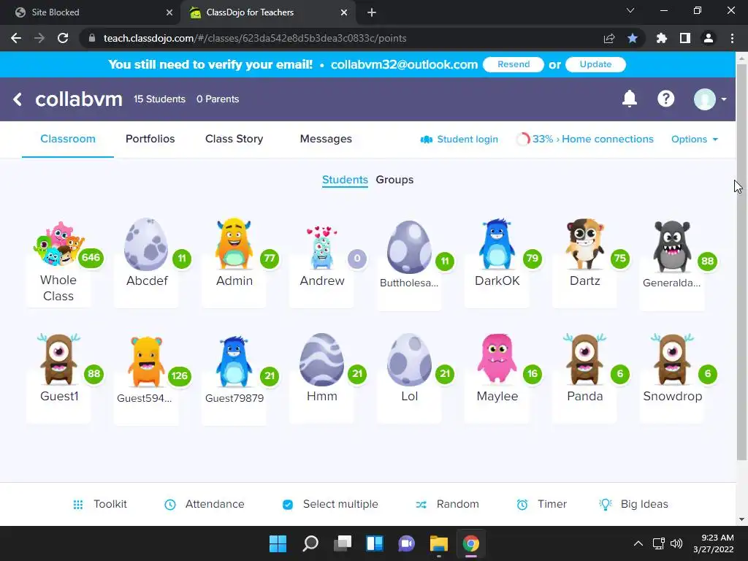Switch to the Portfolios tab
This screenshot has height=561, width=748.
point(150,139)
